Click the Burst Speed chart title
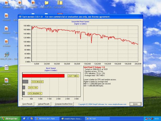161x121 pixels. click(51, 68)
